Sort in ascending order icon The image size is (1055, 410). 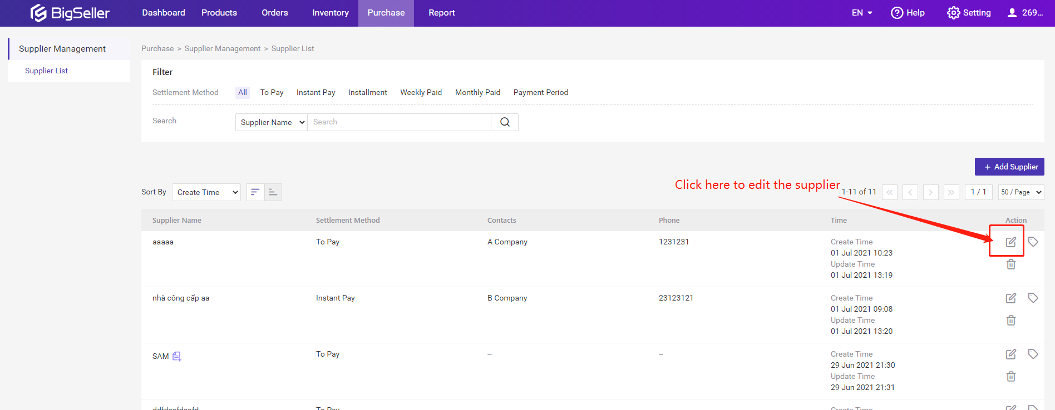point(273,192)
